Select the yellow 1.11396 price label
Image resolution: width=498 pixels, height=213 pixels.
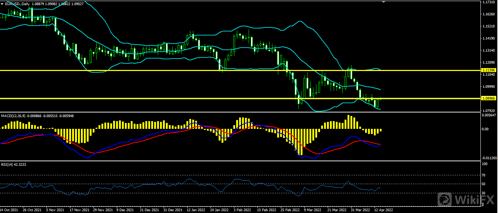(489, 70)
